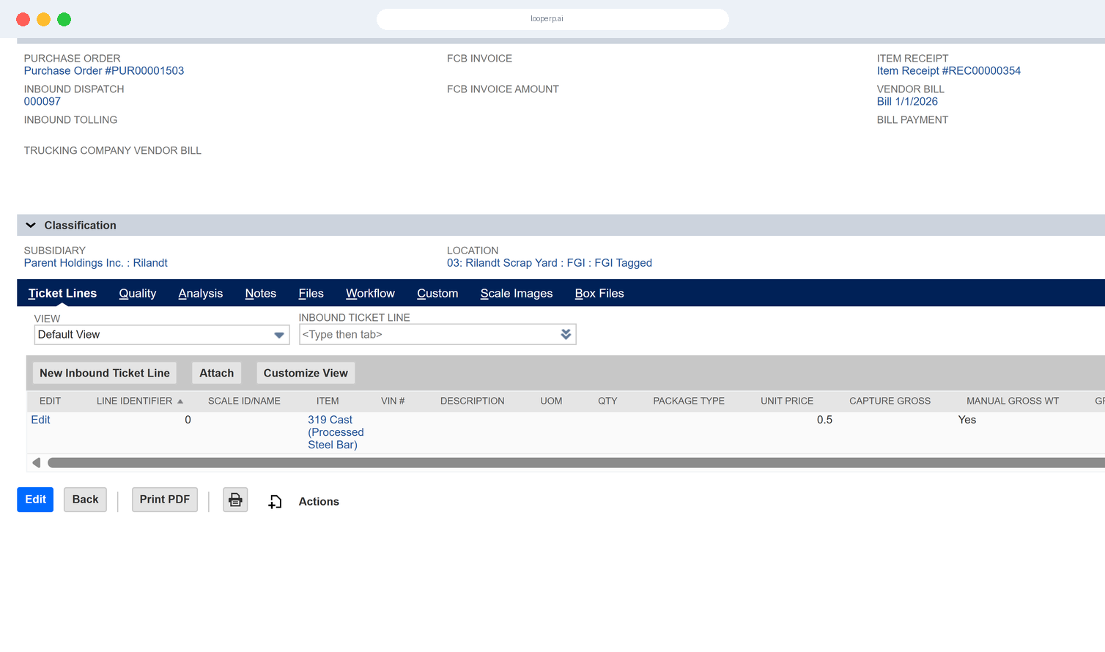This screenshot has width=1105, height=652.
Task: Click Edit link in ticket line row
Action: click(x=40, y=420)
